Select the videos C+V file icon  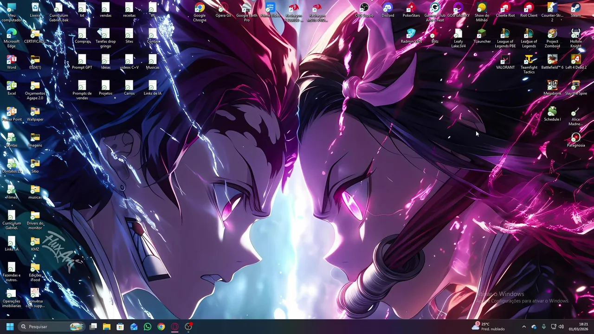click(129, 62)
